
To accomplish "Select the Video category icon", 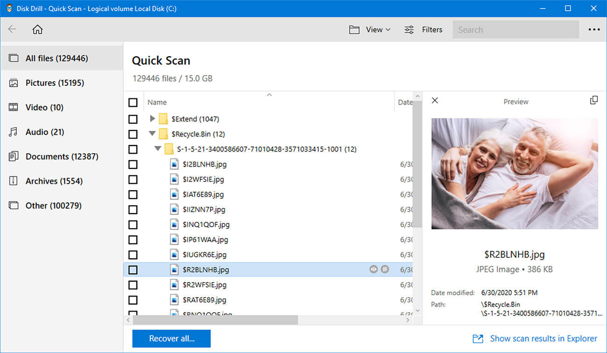I will tap(13, 107).
